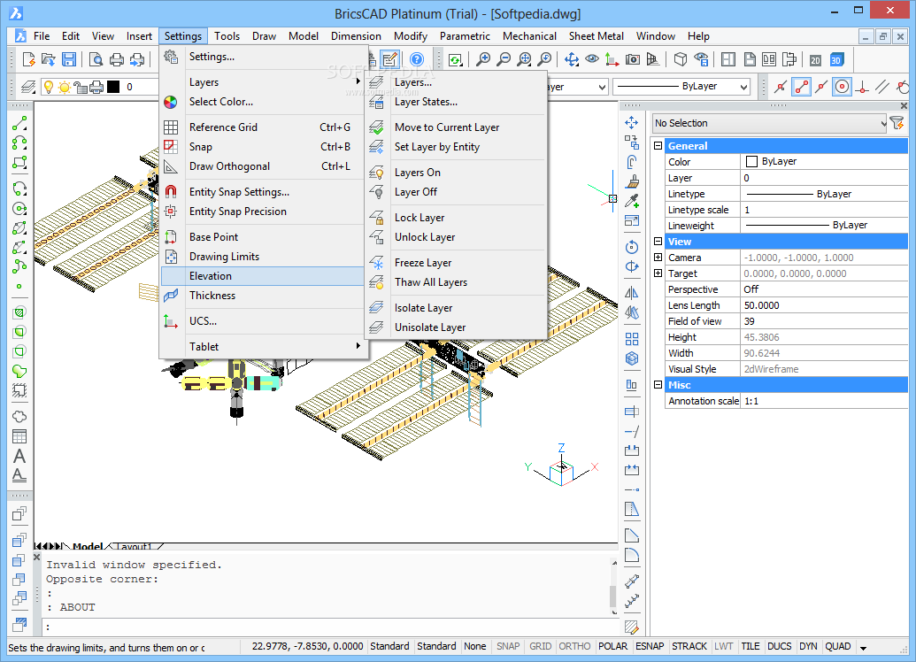Toggle GRID in status bar
Viewport: 916px width, 662px height.
tap(541, 646)
